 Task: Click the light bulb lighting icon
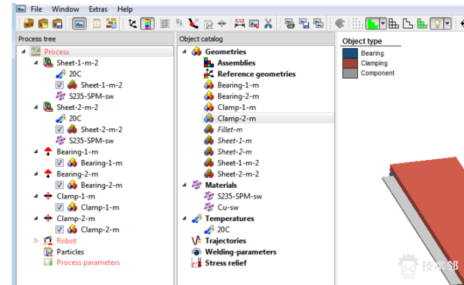tap(436, 24)
